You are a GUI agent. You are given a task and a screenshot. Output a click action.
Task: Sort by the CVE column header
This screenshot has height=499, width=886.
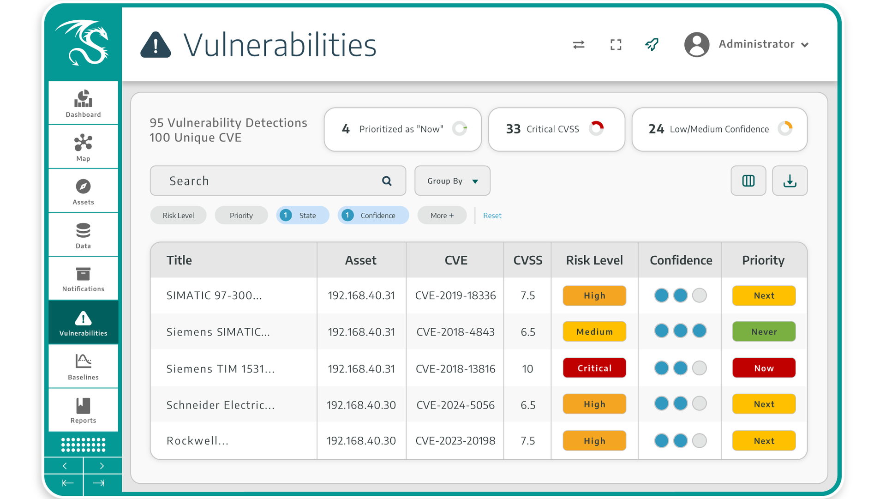(x=456, y=260)
